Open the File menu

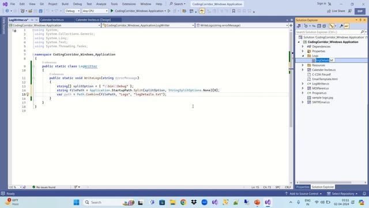(x=13, y=4)
